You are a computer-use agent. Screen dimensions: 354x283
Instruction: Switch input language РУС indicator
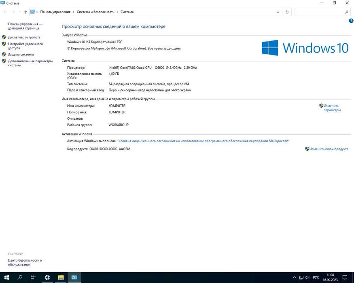[x=316, y=277]
